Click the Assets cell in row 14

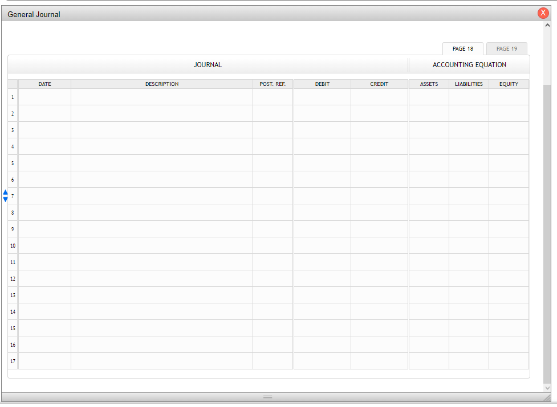point(429,311)
